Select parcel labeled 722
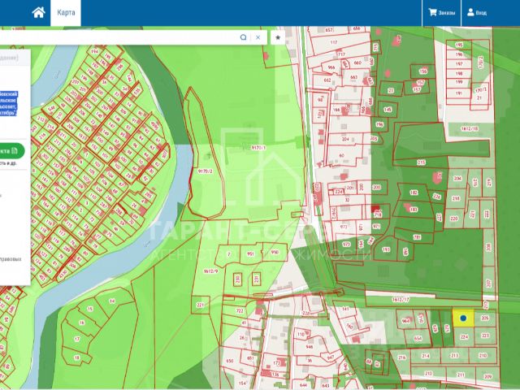The image size is (520, 390). pos(240,310)
